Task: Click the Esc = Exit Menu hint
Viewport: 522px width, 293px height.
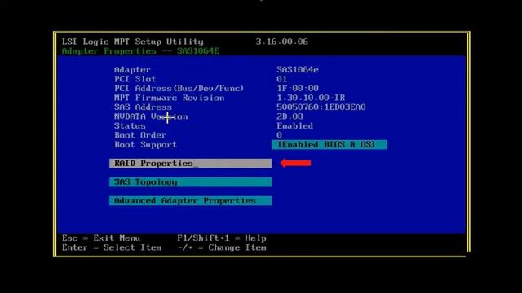Action: point(101,238)
